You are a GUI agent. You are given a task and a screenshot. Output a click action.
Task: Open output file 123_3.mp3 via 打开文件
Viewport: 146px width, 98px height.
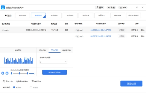135,36
